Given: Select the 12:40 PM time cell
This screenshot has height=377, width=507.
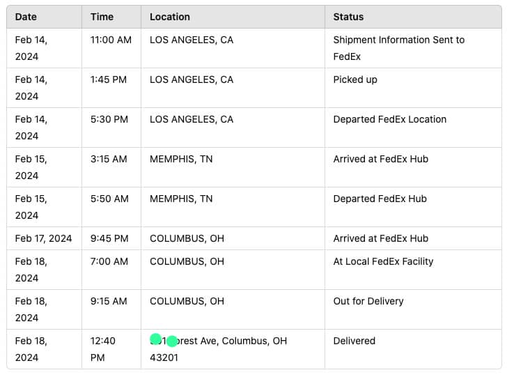Looking at the screenshot, I should [x=103, y=349].
